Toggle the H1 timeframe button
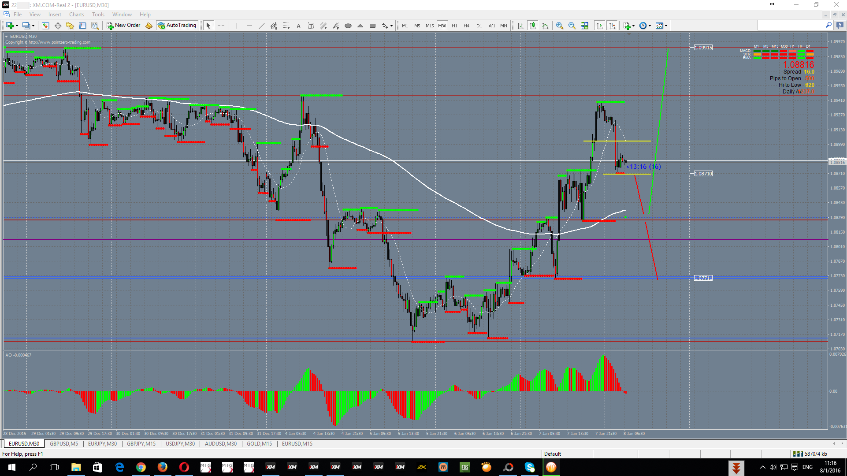This screenshot has width=847, height=476. pos(454,26)
